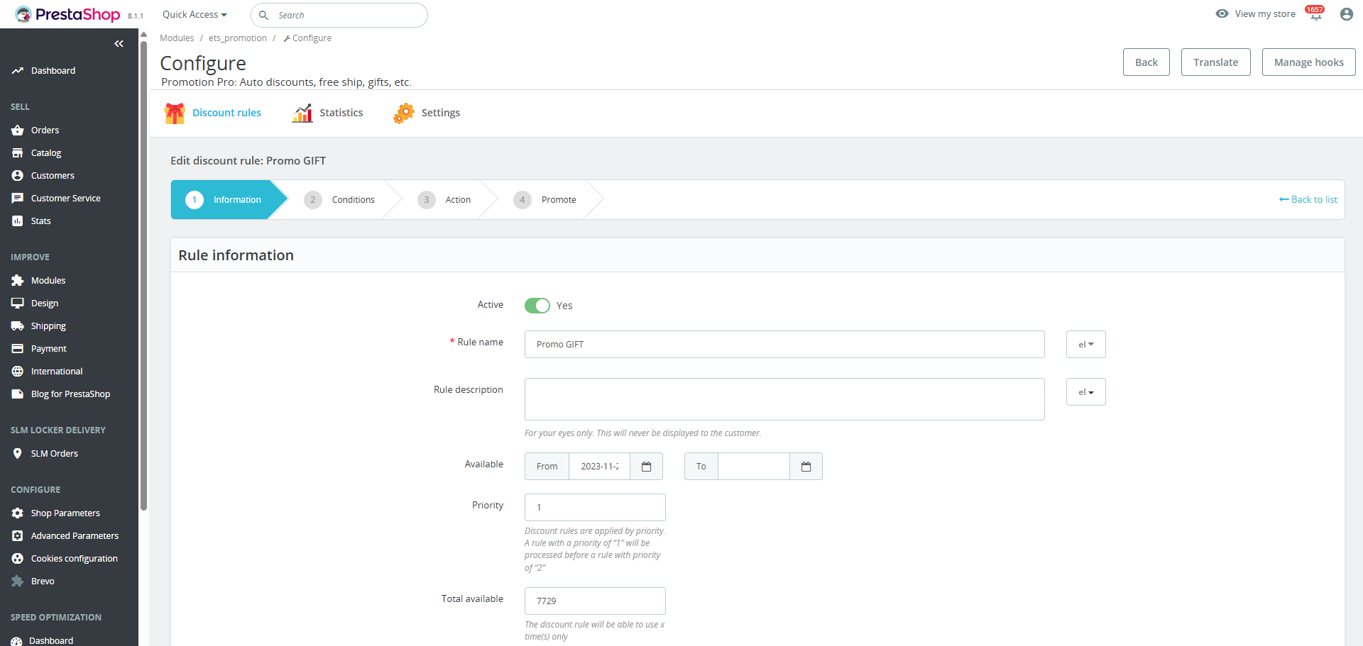
Task: Click the Discount rules gift icon
Action: (x=175, y=113)
